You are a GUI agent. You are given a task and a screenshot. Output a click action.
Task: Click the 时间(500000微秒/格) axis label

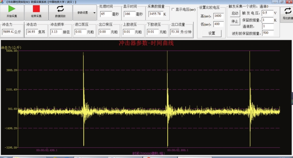[149, 153]
